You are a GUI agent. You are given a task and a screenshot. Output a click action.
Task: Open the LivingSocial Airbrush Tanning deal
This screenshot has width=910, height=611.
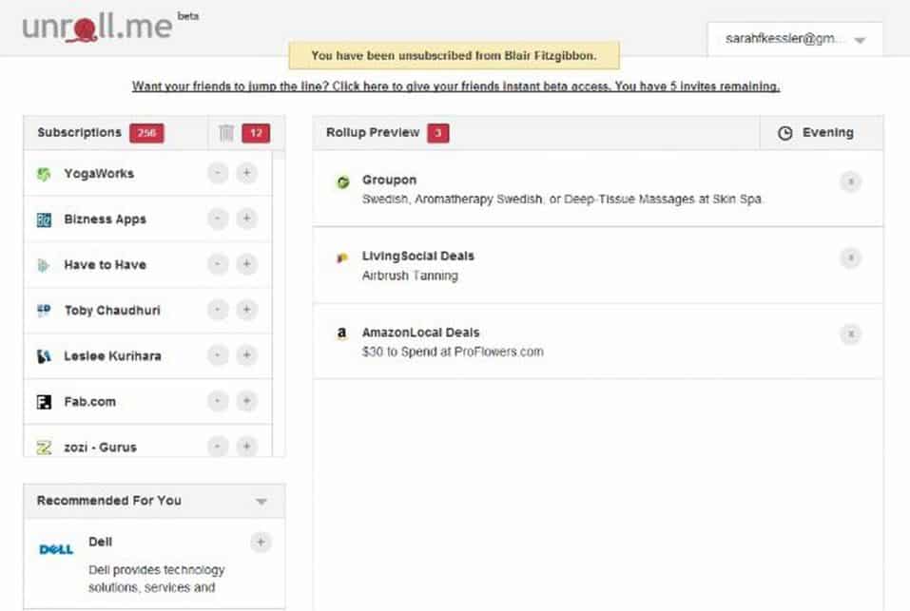point(410,276)
